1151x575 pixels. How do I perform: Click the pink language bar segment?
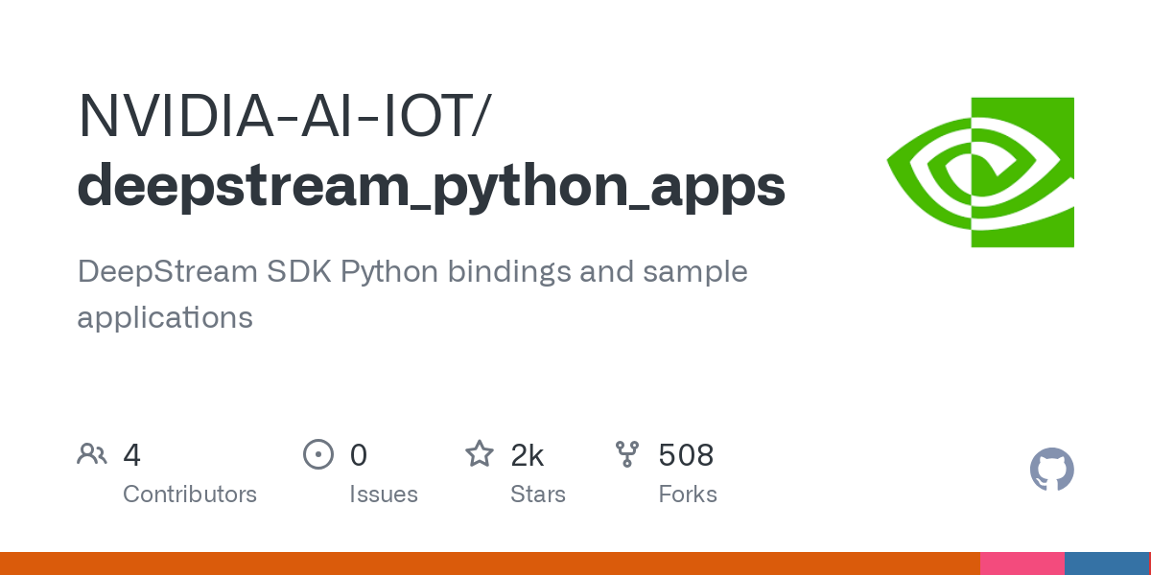1022,563
